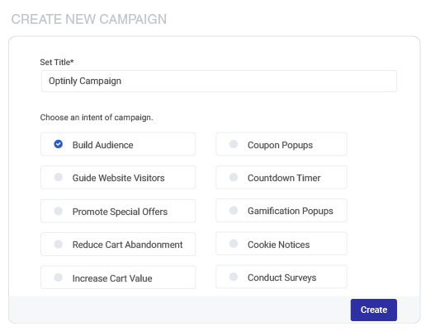The image size is (440, 331).
Task: Select Increase Cart Value radio button
Action: [x=59, y=277]
